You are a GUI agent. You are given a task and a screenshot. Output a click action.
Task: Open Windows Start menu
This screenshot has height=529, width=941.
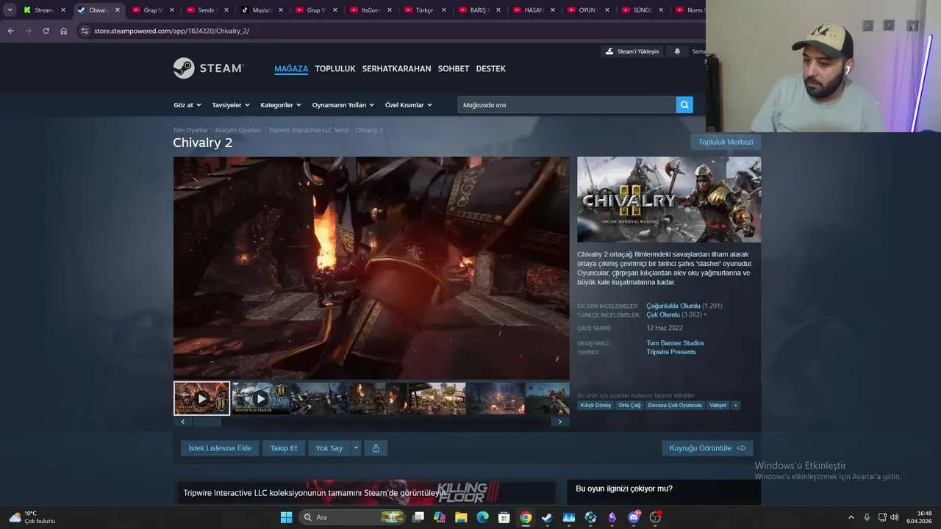286,517
